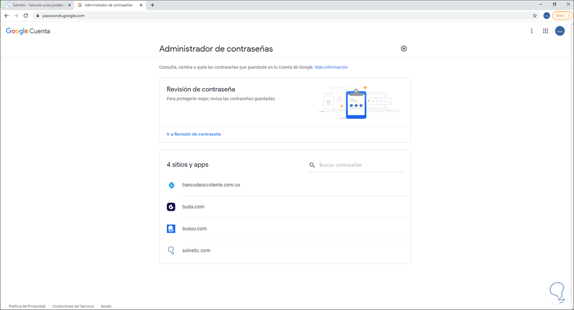
Task: Open the three-dot options menu beside apps grid
Action: click(531, 31)
